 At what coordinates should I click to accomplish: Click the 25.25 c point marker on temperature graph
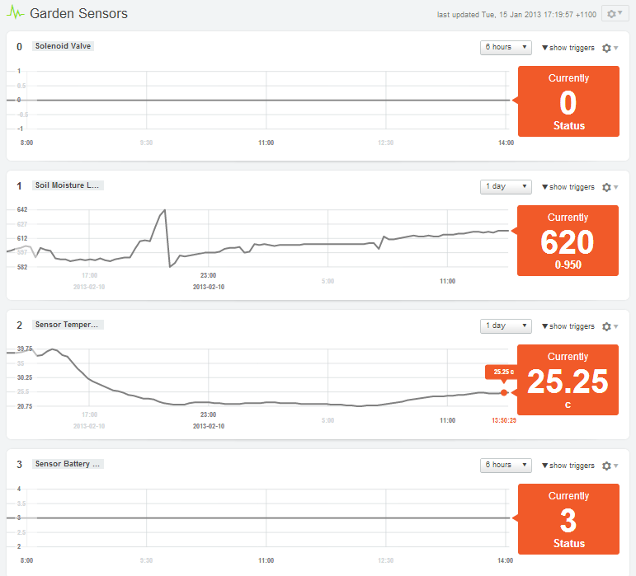pos(504,392)
